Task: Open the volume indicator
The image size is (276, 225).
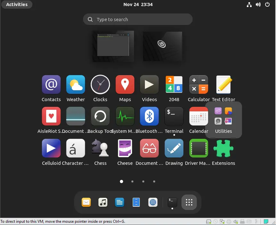Action: tap(258, 4)
